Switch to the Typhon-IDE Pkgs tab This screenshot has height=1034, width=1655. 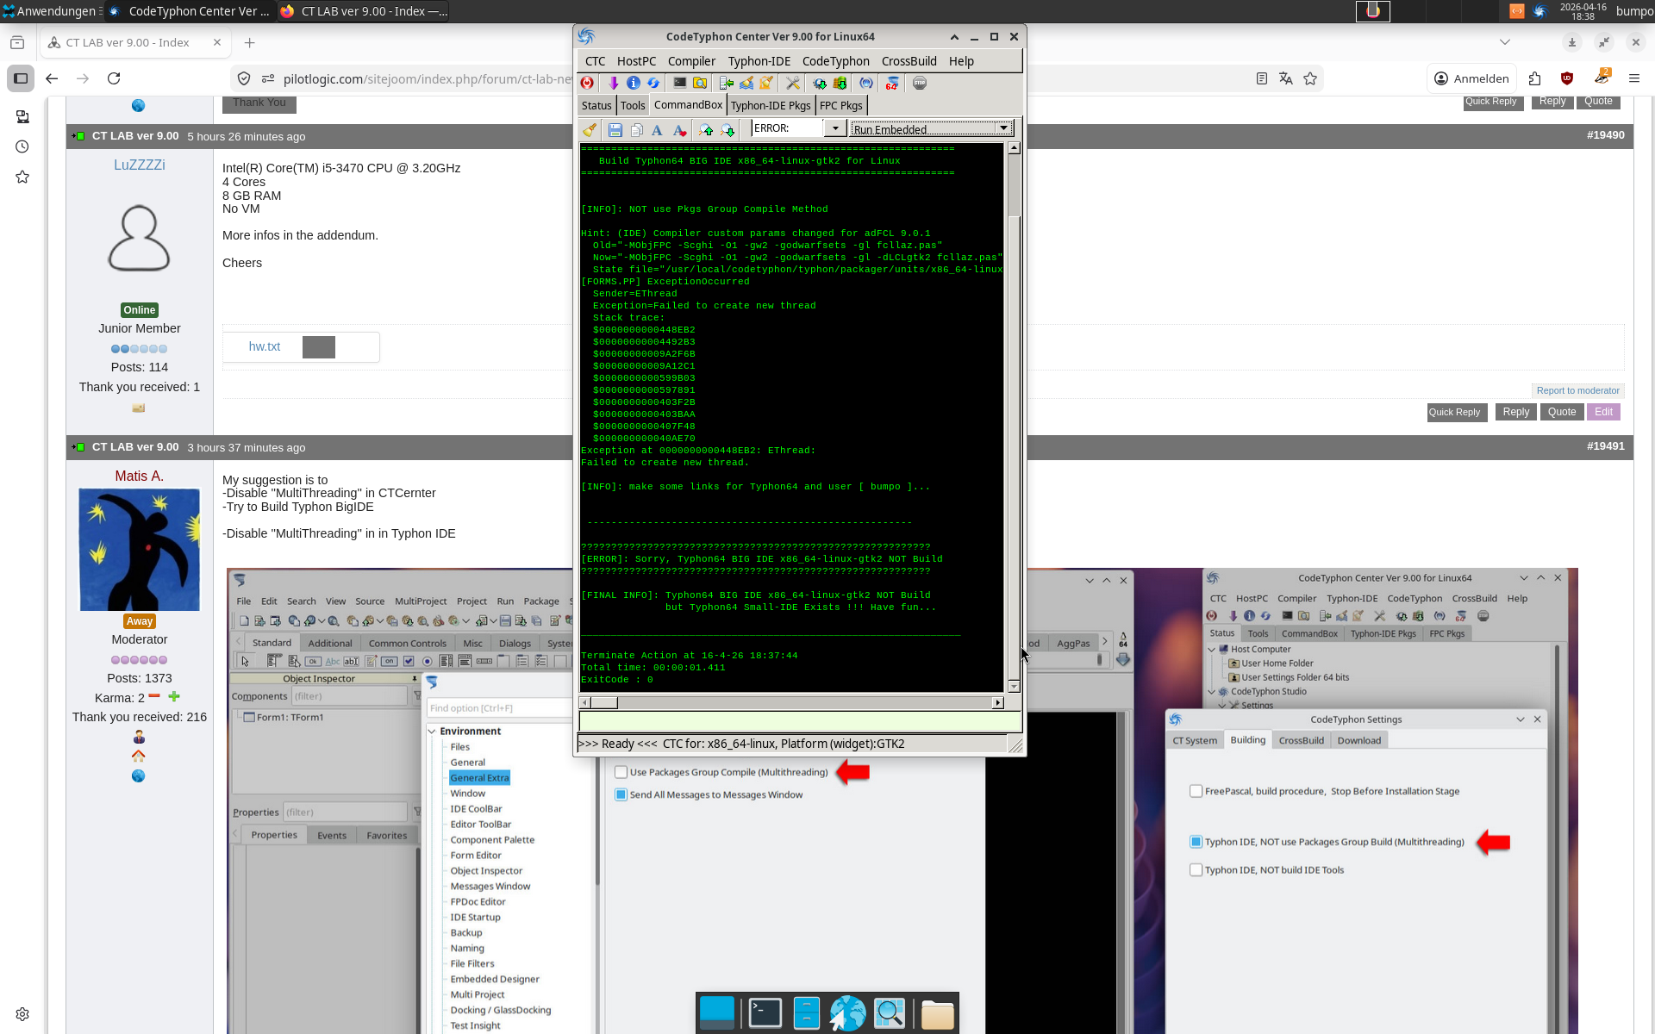[x=770, y=105]
